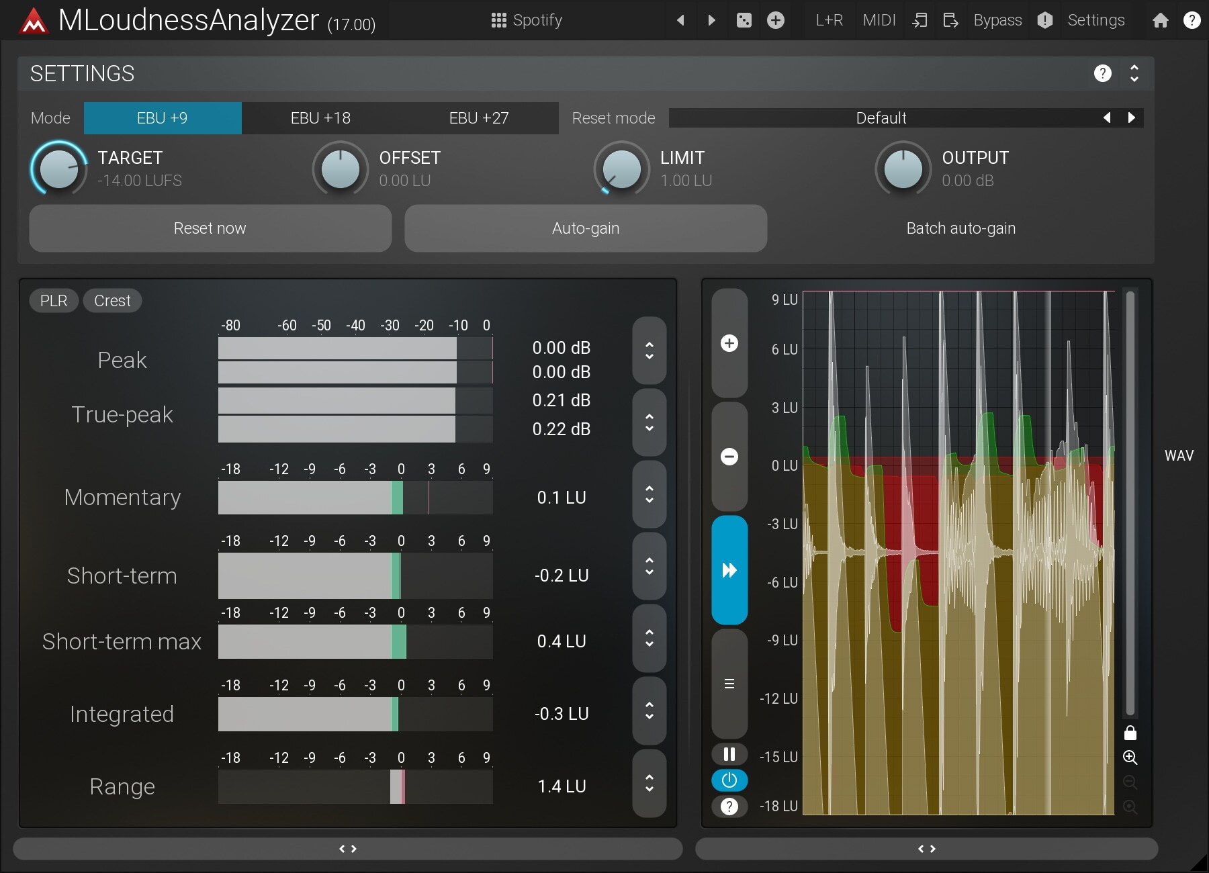Click the home icon in top bar
The height and width of the screenshot is (873, 1209).
click(1161, 20)
